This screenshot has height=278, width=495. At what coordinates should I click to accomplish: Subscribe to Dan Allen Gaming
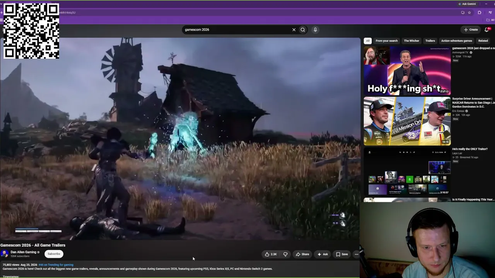[x=54, y=254]
